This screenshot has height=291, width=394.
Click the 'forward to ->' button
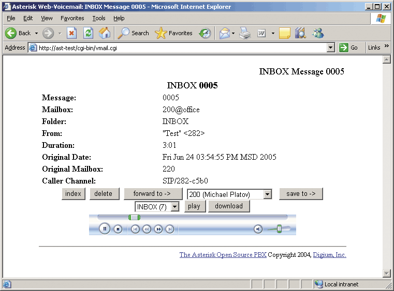coord(153,194)
